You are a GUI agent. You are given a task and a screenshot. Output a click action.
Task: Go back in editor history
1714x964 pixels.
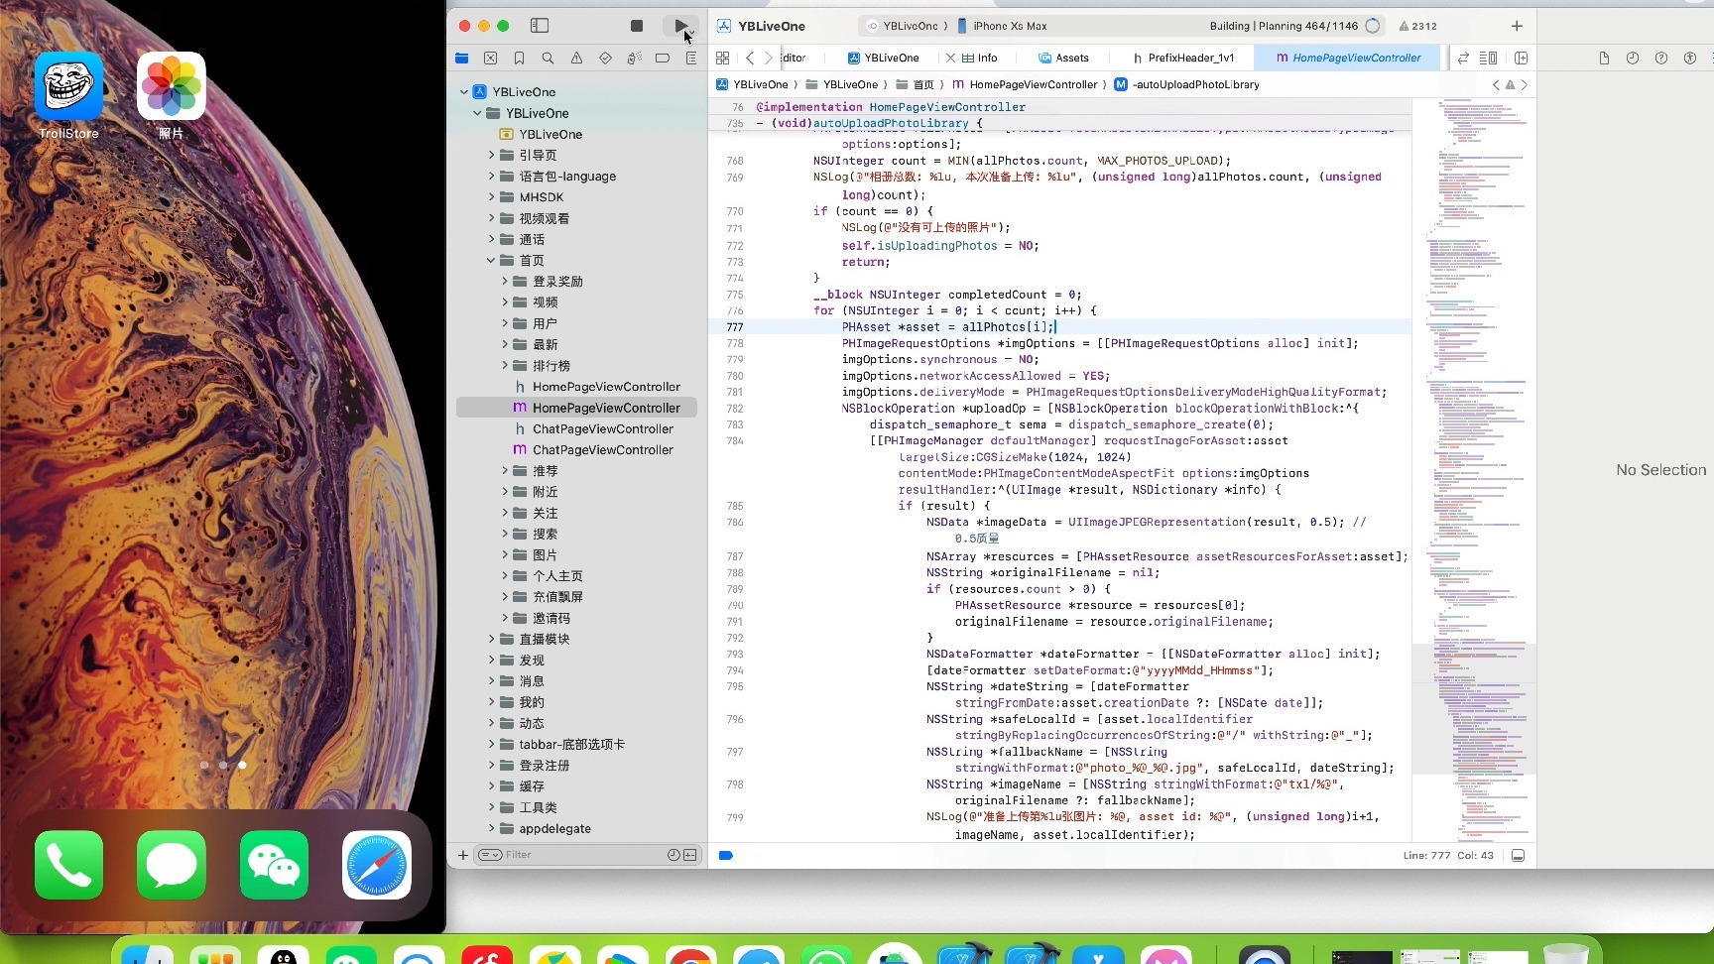click(x=750, y=59)
